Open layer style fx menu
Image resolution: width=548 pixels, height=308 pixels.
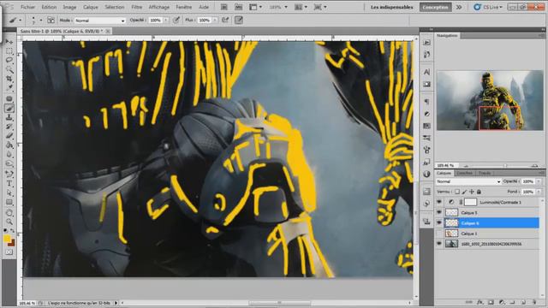[x=480, y=302]
